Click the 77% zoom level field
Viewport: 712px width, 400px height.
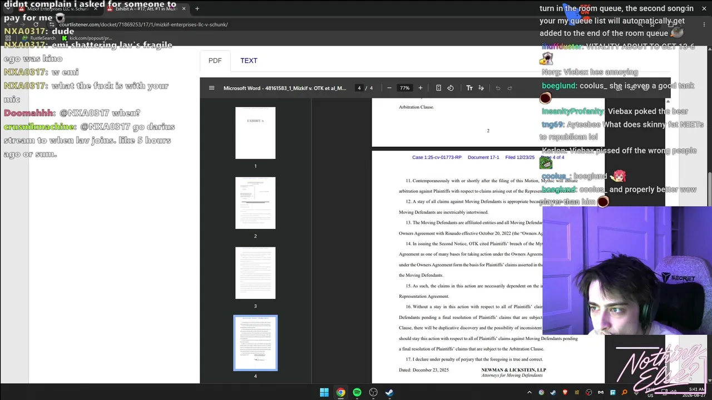404,88
